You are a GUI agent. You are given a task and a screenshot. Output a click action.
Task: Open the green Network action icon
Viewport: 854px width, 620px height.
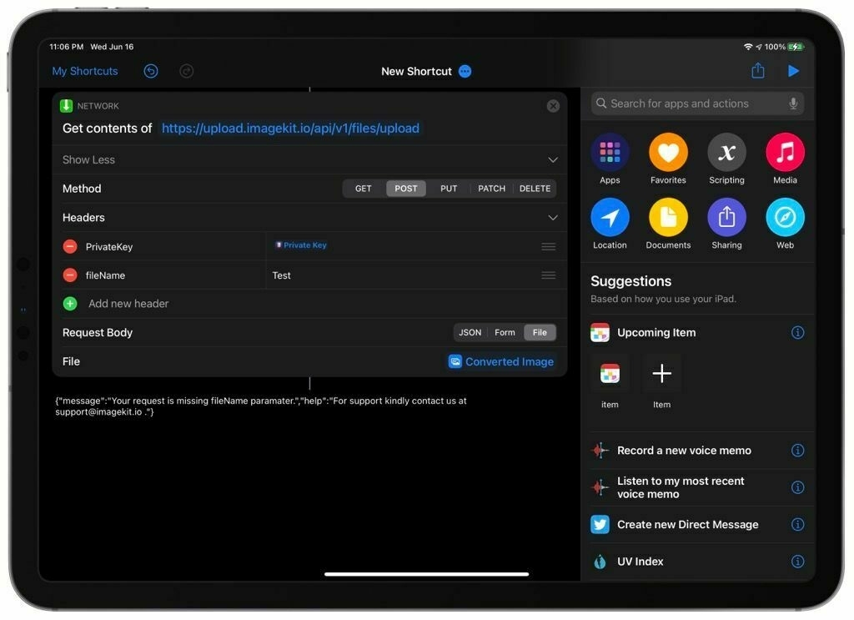pos(67,106)
